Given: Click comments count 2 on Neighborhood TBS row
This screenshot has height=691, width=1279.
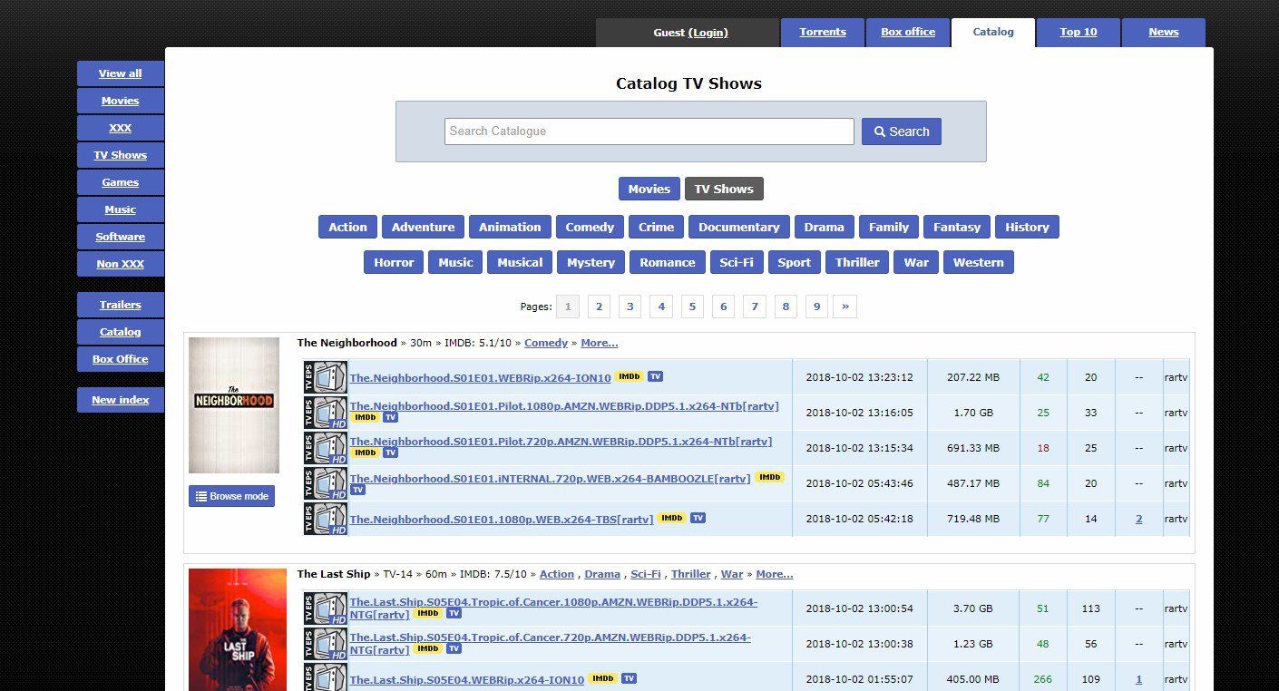Looking at the screenshot, I should (1139, 519).
